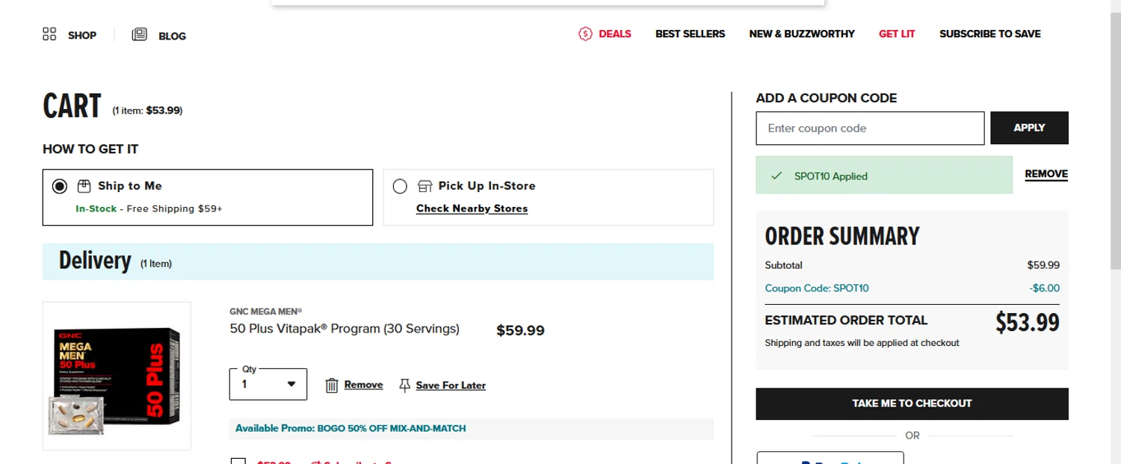The image size is (1121, 464).
Task: Click the BOGO 50% OFF MIX-AND-MATCH promo
Action: [x=350, y=429]
